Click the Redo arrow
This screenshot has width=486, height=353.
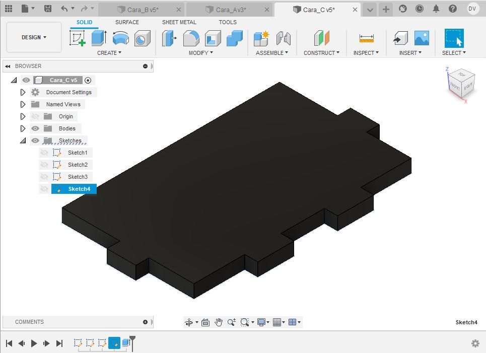coord(84,9)
